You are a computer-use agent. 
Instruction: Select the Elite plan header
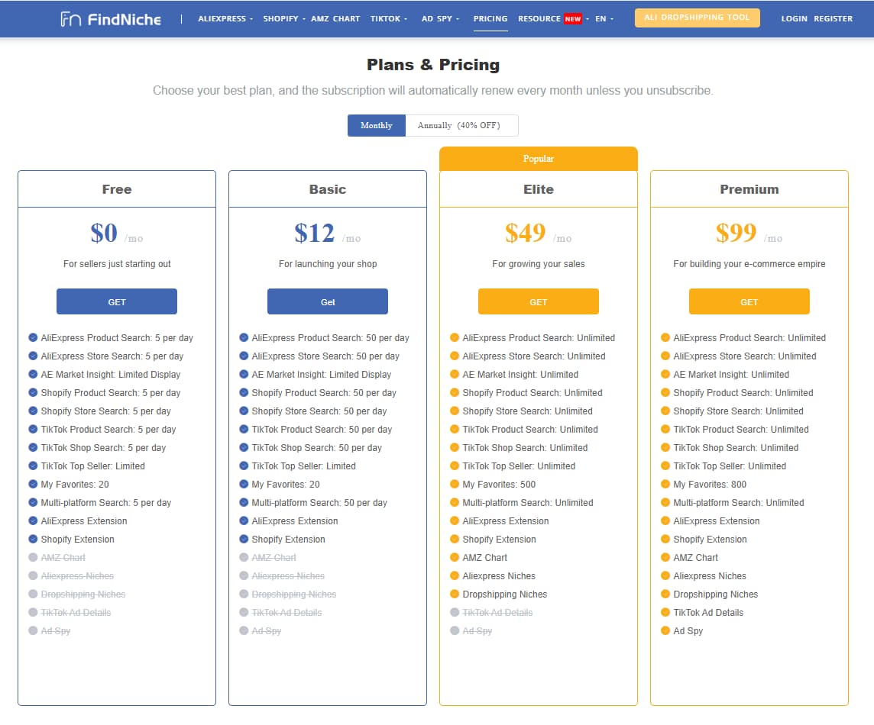(x=539, y=189)
